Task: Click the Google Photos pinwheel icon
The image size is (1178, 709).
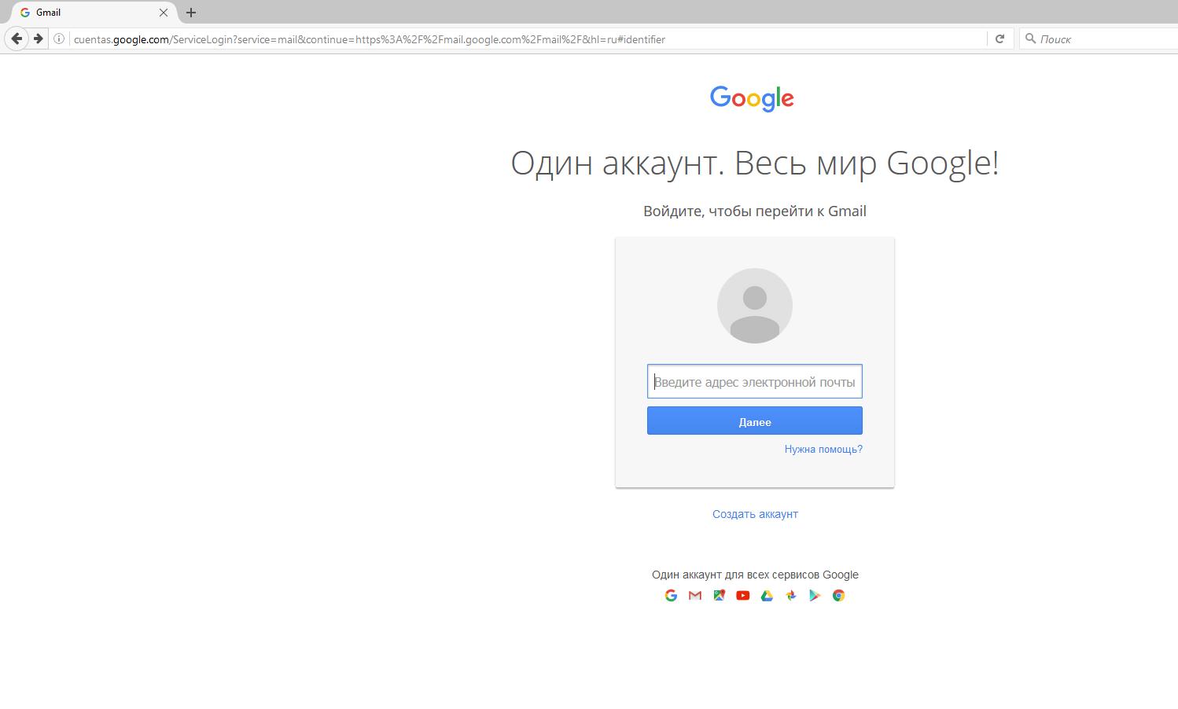Action: [x=791, y=596]
